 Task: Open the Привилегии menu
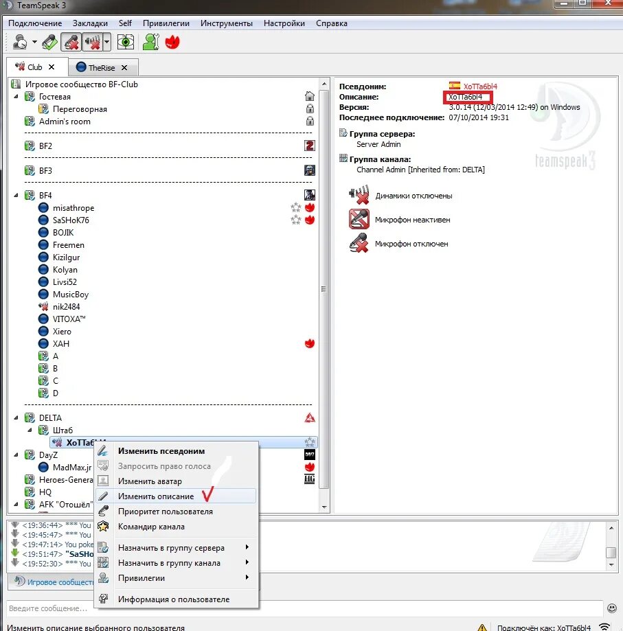[166, 23]
